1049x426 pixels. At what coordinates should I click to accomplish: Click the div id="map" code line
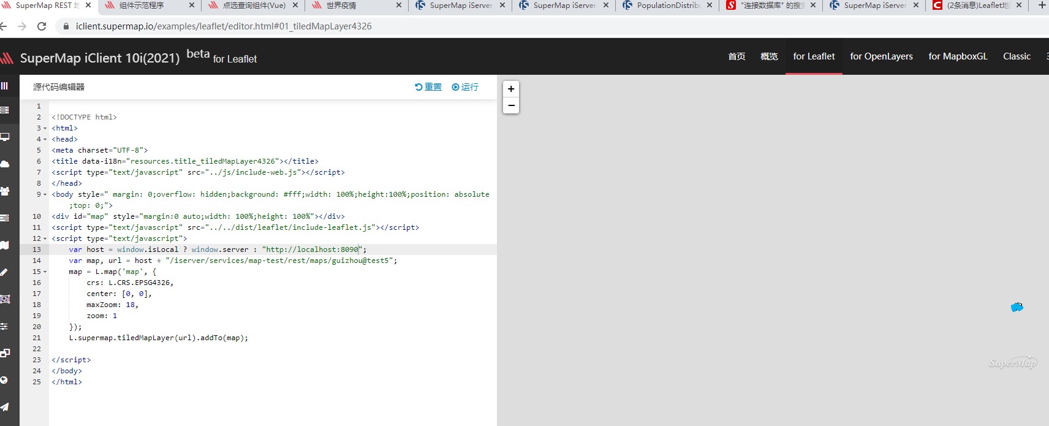tap(199, 216)
